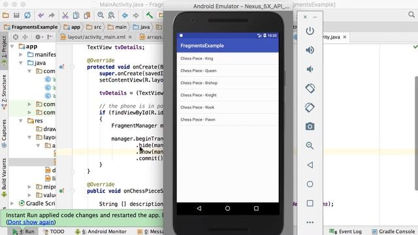Activate emulator zoom tool
Image resolution: width=418 pixels, height=235 pixels.
(310, 146)
